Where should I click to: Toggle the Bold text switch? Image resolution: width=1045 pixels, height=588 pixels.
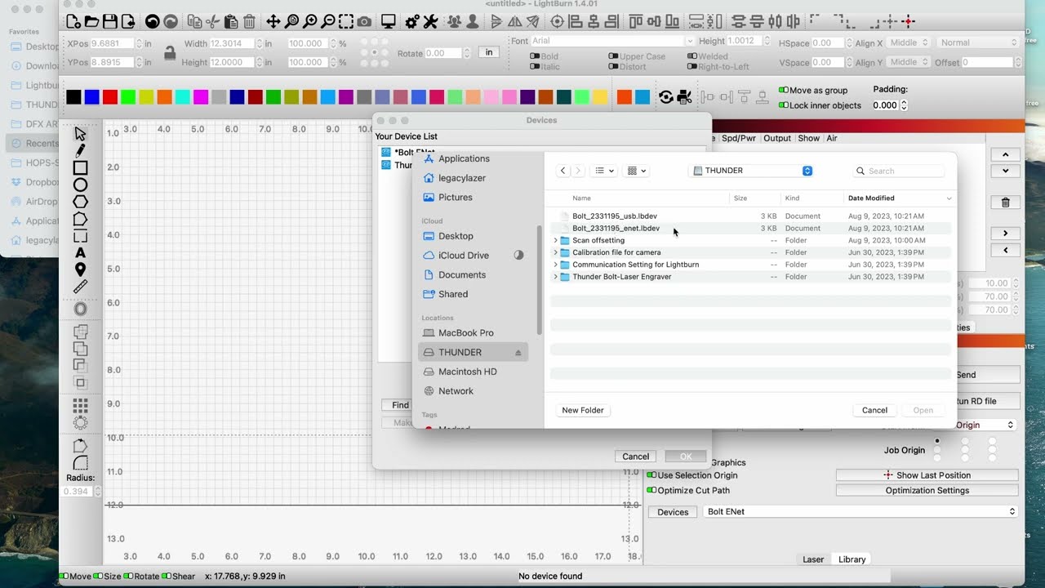pyautogui.click(x=535, y=56)
